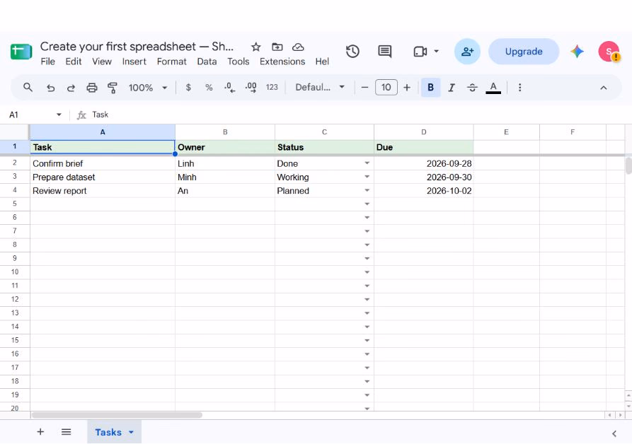The height and width of the screenshot is (444, 632).
Task: Click the spreadsheet title text
Action: (x=137, y=46)
